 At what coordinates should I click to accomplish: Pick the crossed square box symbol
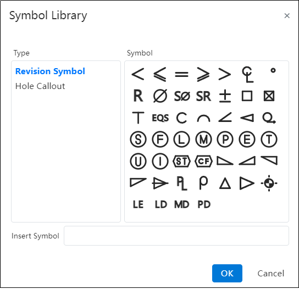pyautogui.click(x=269, y=96)
